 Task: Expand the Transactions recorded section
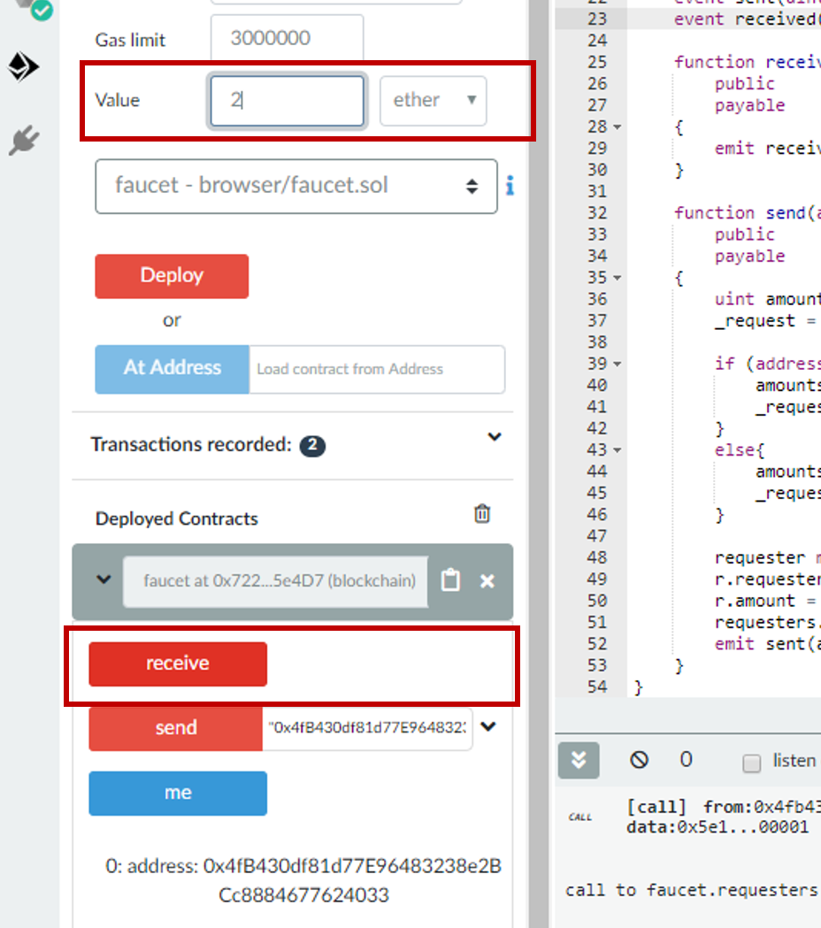pyautogui.click(x=495, y=437)
